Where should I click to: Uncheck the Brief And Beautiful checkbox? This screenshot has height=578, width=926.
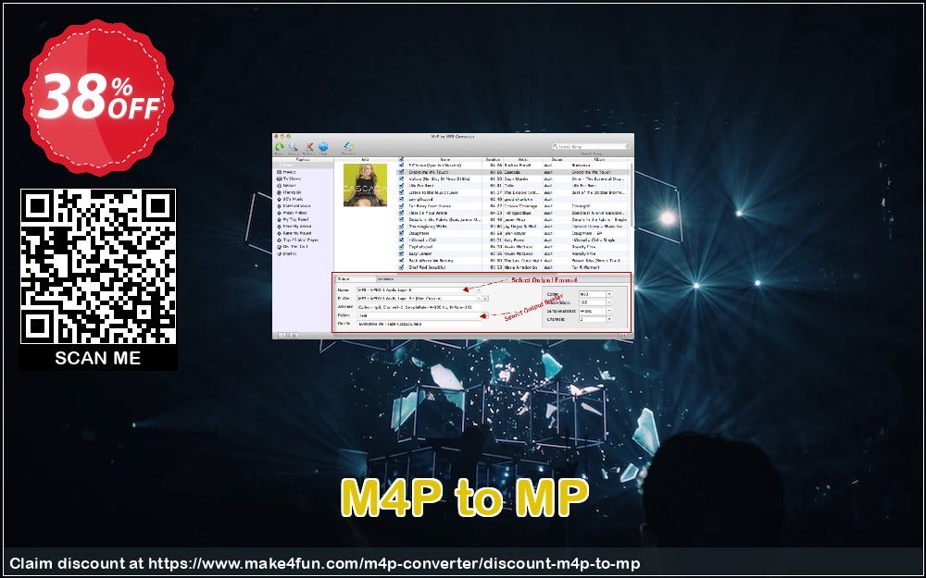pyautogui.click(x=402, y=267)
